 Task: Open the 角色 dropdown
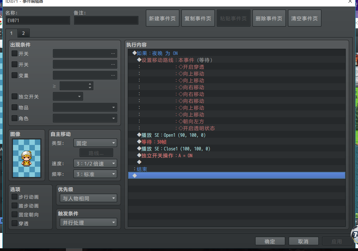(x=85, y=118)
